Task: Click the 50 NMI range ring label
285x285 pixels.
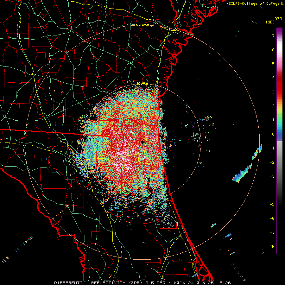Action: (x=142, y=84)
